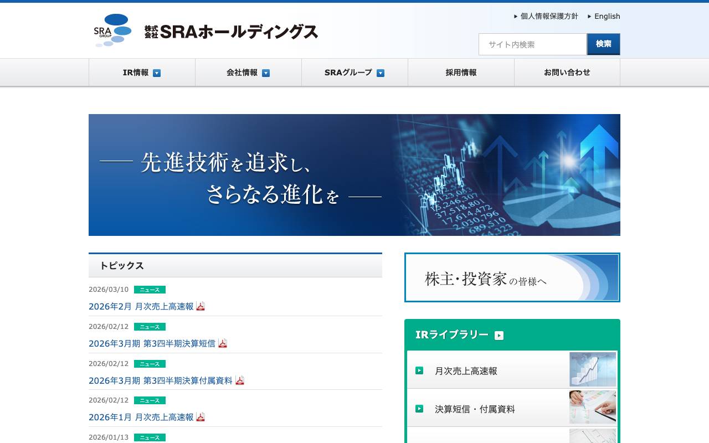Image resolution: width=709 pixels, height=443 pixels.
Task: Click the PDF icon for 2026年1月 月次売上高速報
Action: [x=201, y=418]
